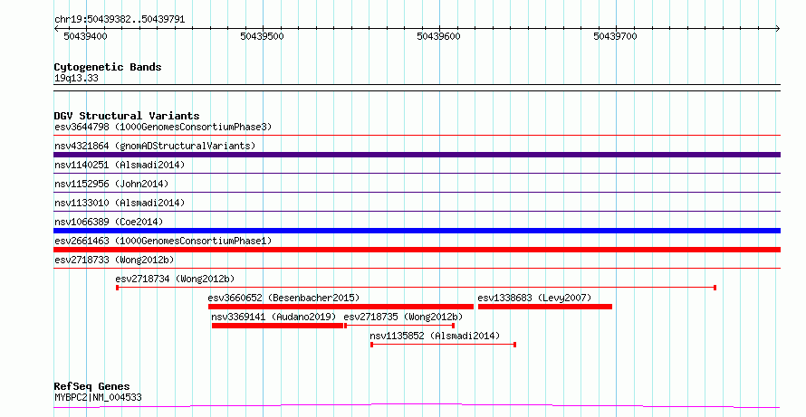
Task: Open the nsv1135852 (Alsmadi2014) label
Action: pyautogui.click(x=435, y=336)
